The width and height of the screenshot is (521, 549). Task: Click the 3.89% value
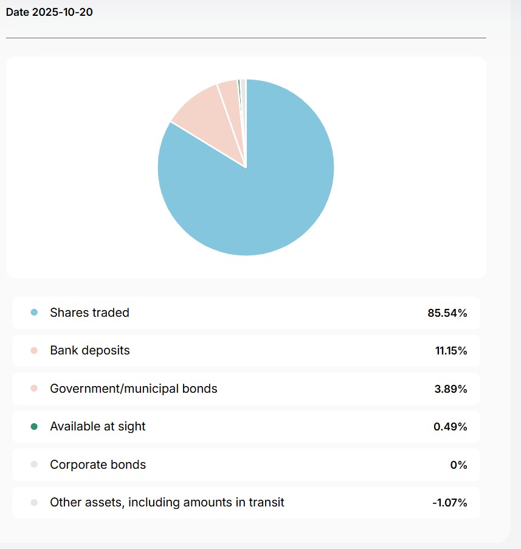click(450, 389)
